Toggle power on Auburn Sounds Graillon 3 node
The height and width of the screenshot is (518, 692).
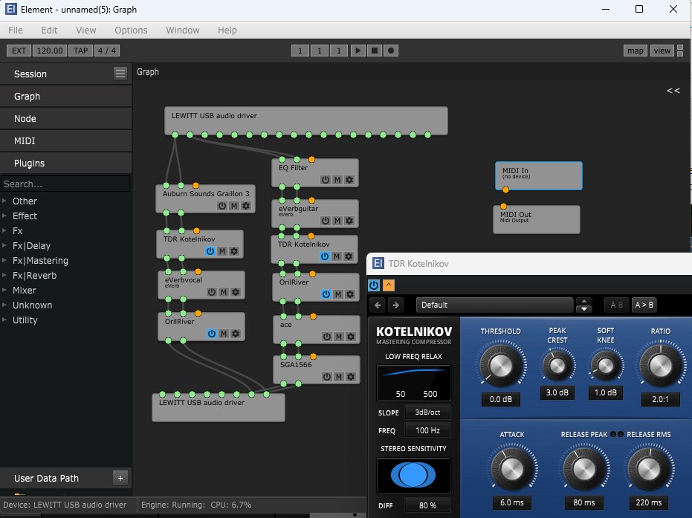click(222, 206)
